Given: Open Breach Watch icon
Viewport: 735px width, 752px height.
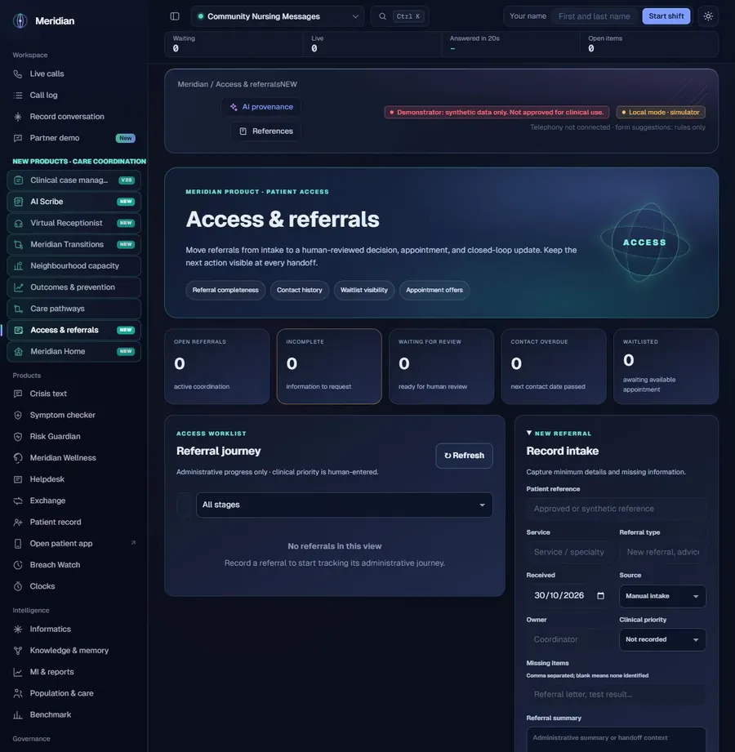Looking at the screenshot, I should [x=18, y=565].
